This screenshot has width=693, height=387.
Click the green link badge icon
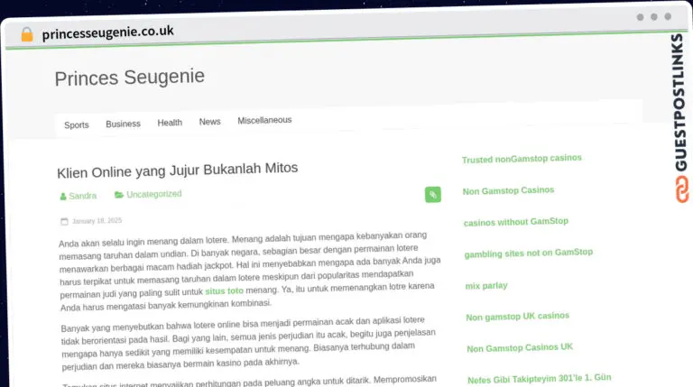[x=433, y=194]
